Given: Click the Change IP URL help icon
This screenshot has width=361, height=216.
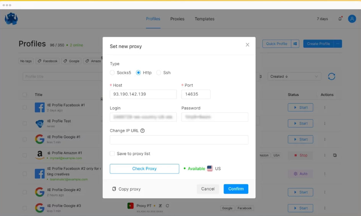Looking at the screenshot, I should [x=142, y=131].
